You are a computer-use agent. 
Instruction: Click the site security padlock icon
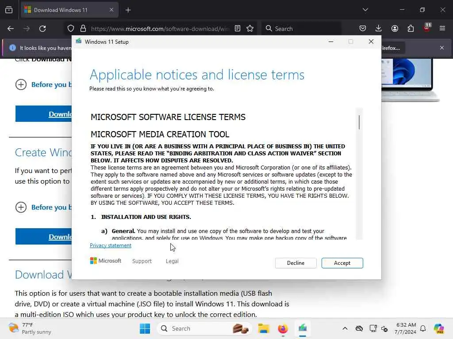[83, 29]
